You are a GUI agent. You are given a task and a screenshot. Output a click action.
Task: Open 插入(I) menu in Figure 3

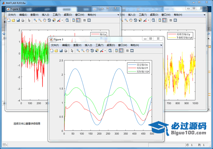tap(88, 45)
